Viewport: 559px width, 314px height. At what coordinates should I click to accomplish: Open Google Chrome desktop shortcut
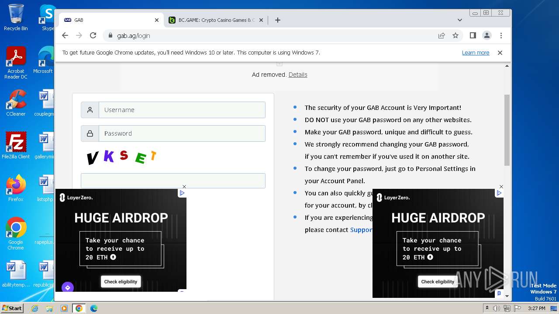tap(16, 234)
